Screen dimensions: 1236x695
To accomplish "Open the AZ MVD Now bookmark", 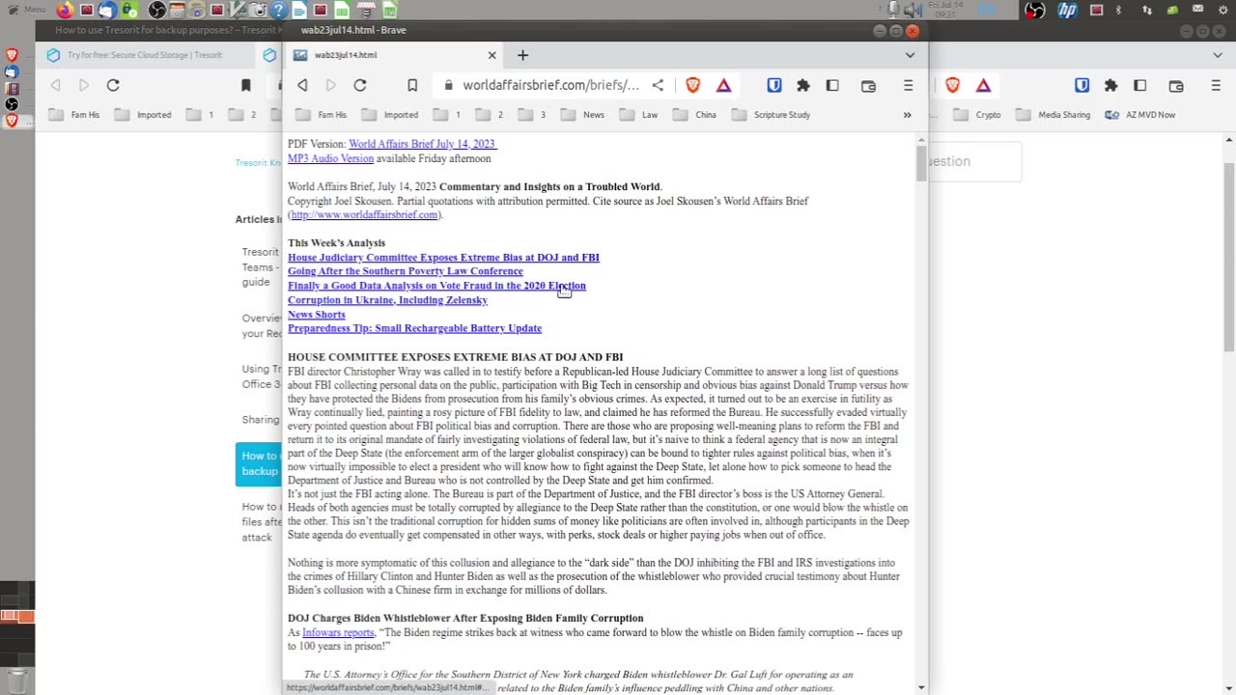I will (1139, 115).
